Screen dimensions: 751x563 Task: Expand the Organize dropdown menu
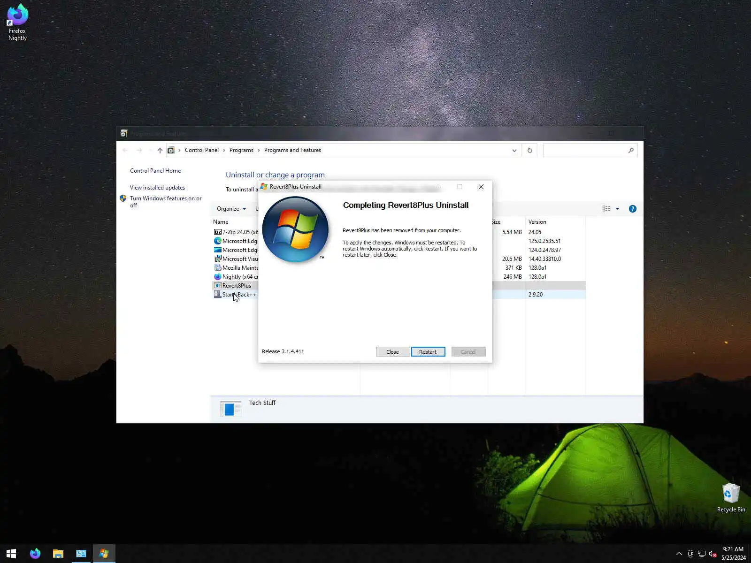tap(231, 209)
